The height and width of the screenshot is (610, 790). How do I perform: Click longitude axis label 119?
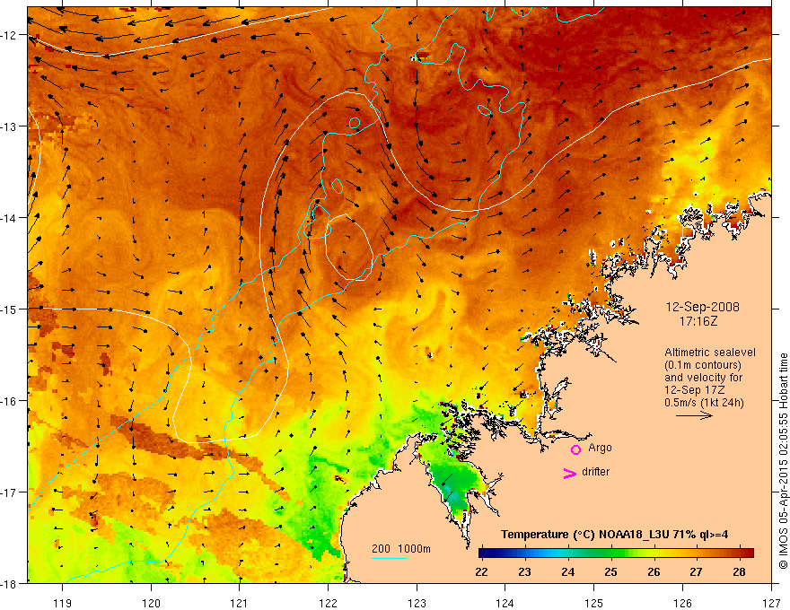[x=63, y=603]
